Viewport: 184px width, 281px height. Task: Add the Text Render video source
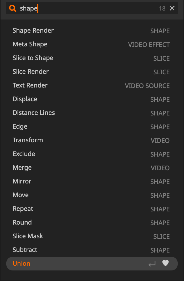click(x=30, y=85)
